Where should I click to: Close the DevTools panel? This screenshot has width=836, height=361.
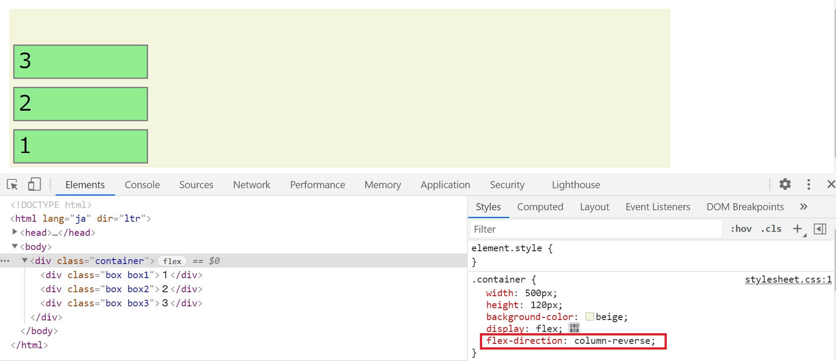pos(831,184)
